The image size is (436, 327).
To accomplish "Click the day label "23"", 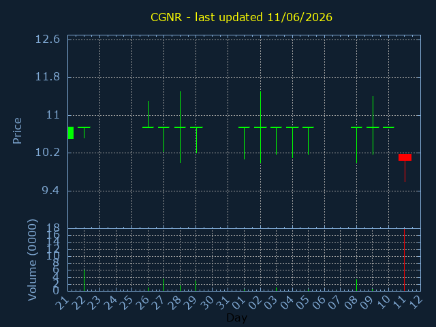I will click(94, 302).
